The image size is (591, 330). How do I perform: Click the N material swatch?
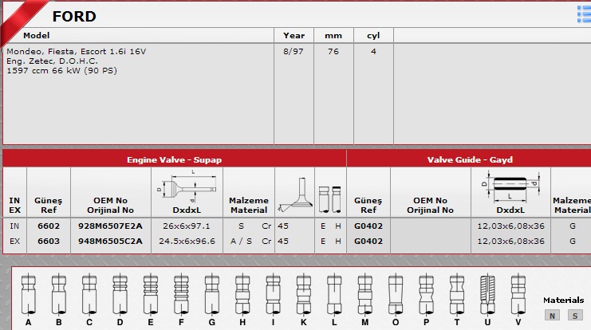click(552, 316)
